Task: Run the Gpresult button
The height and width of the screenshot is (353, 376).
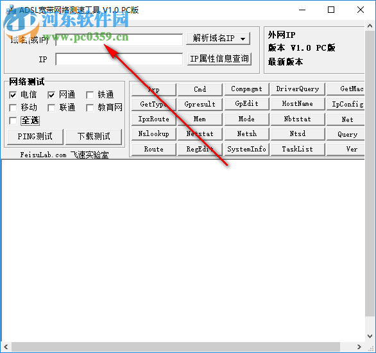Action: tap(200, 105)
